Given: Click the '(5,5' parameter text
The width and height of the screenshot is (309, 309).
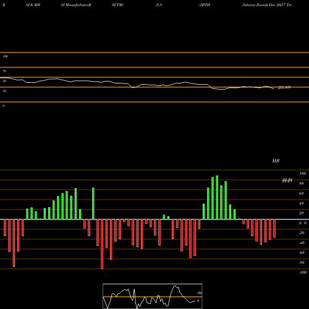Looking at the screenshot, I should coord(159,5).
